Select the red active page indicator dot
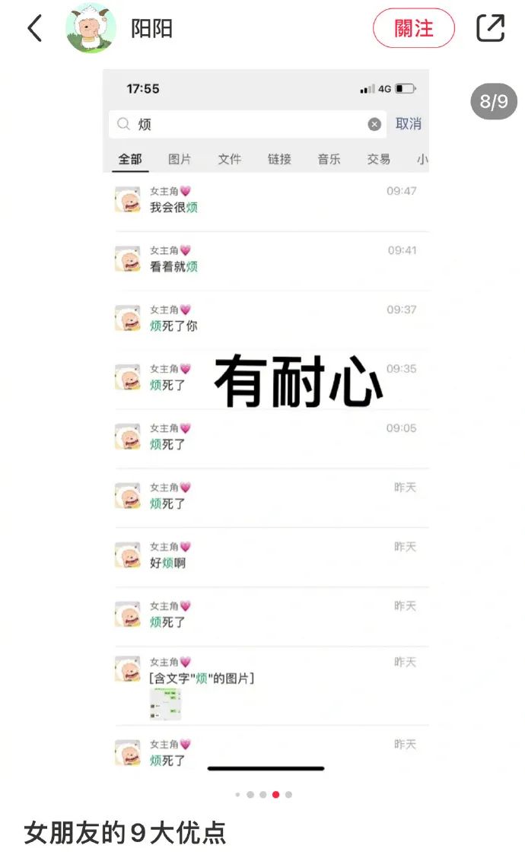Screen dimensions: 525x858 (276, 795)
